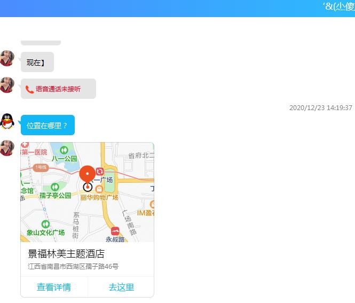Click the address 江西省南昌市西湖区孺子路46号
355x303 pixels.
click(73, 266)
